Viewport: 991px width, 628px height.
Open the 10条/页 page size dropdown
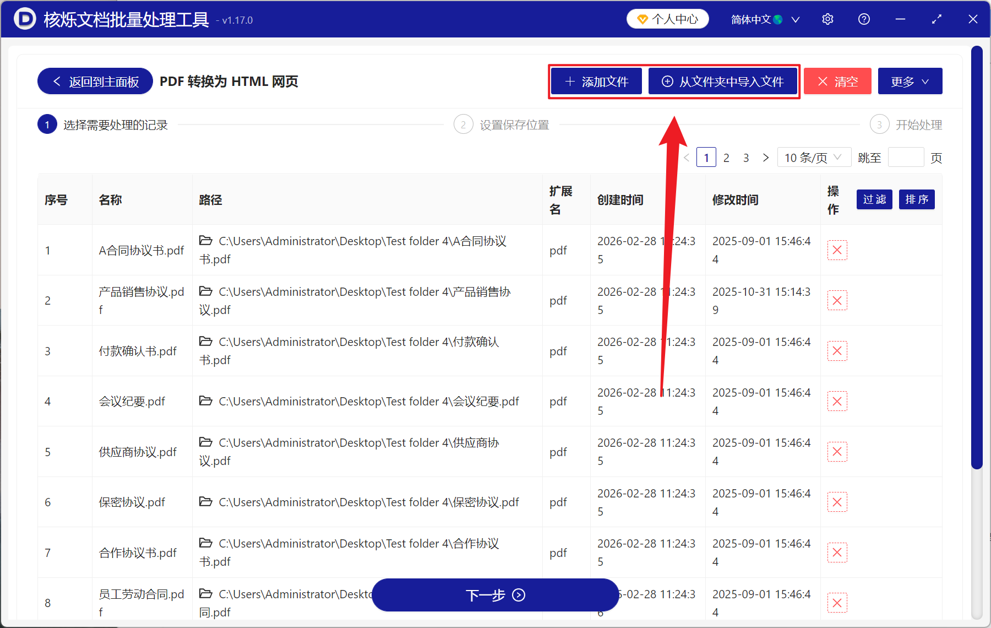point(814,157)
